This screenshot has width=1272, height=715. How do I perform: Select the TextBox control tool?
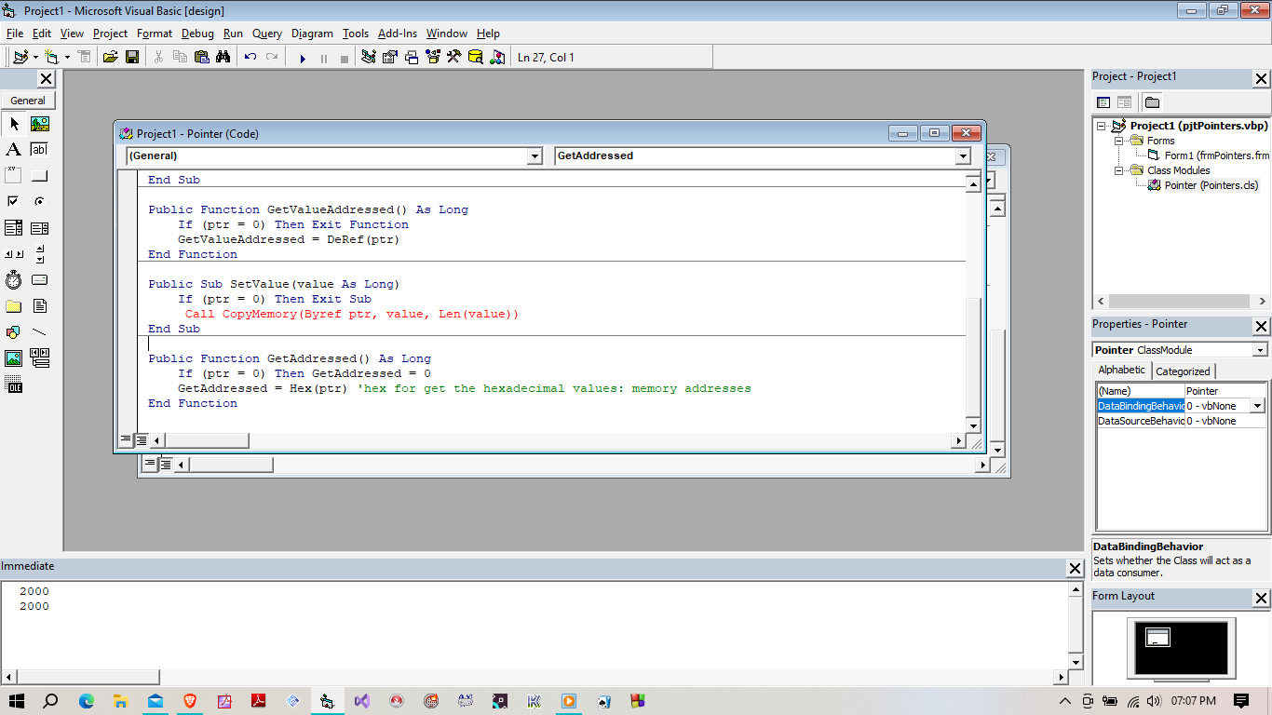[x=40, y=150]
